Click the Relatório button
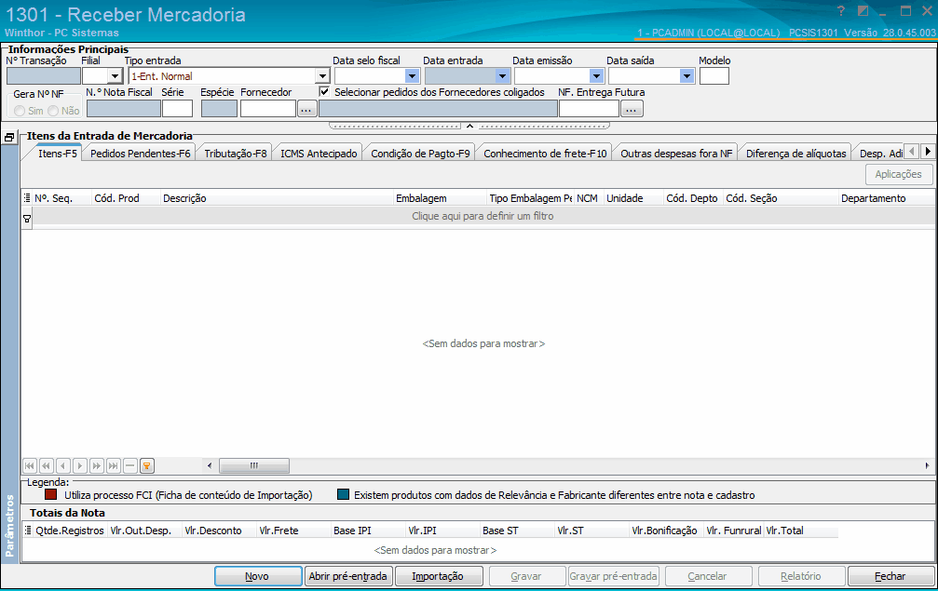Screen dimensions: 938x591 click(x=801, y=576)
